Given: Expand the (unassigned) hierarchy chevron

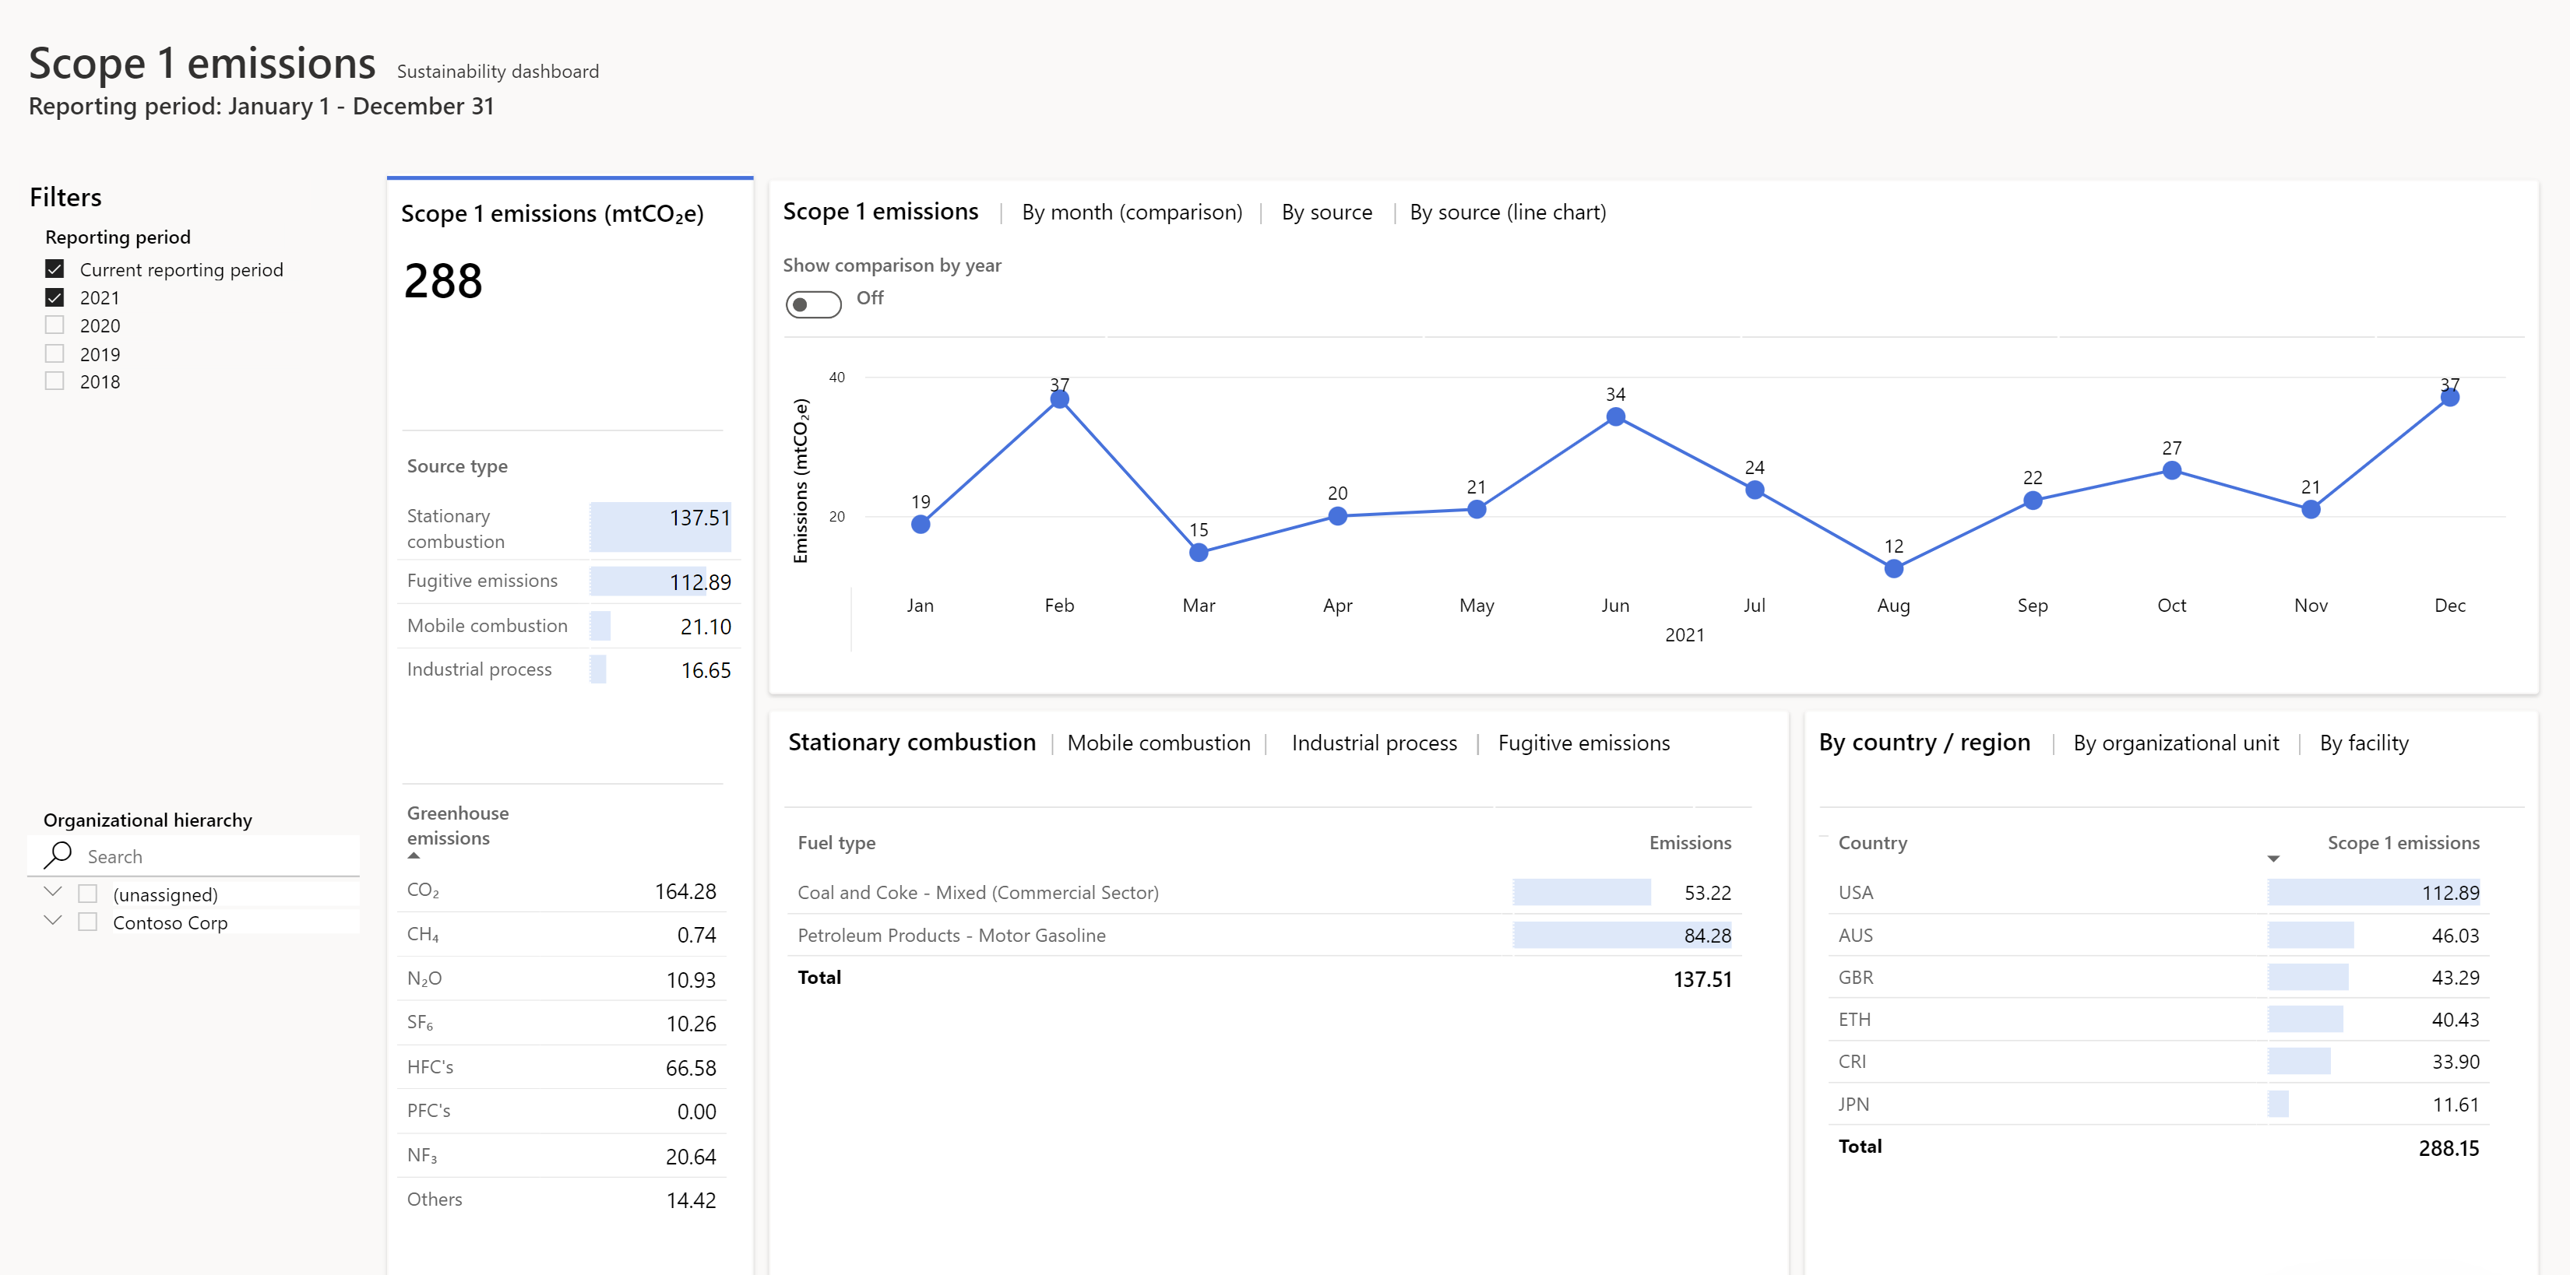Looking at the screenshot, I should (53, 891).
